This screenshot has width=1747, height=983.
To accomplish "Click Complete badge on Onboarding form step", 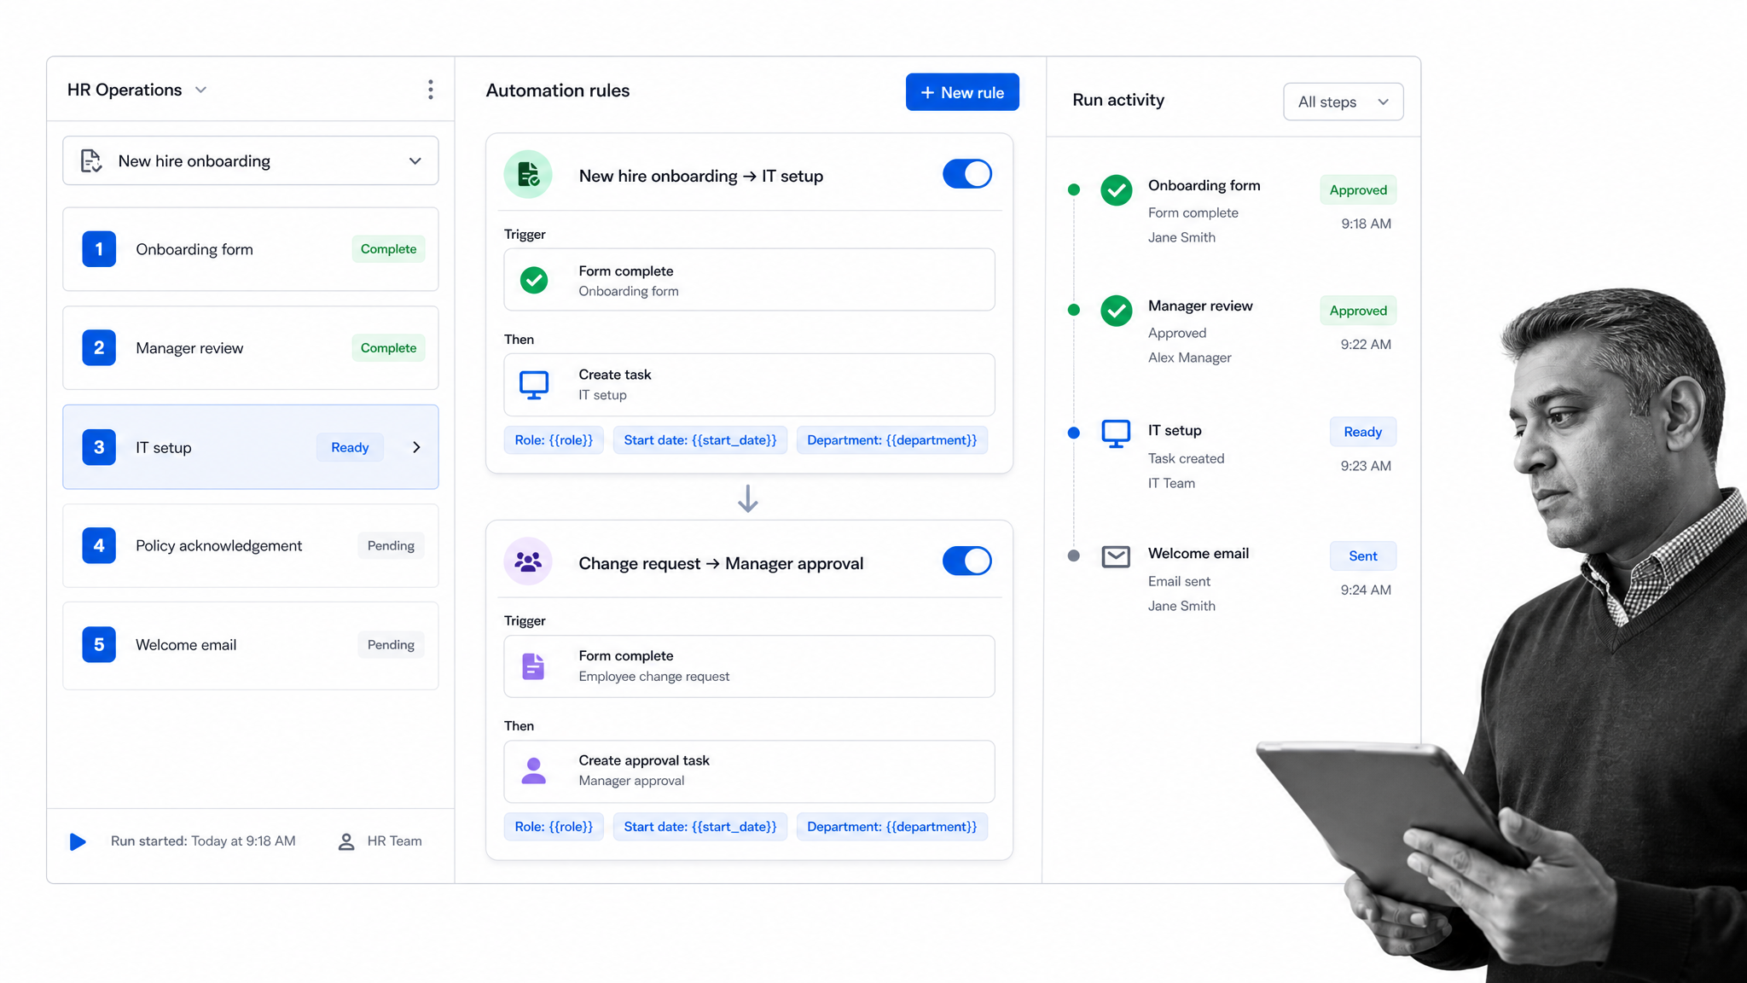I will tap(388, 249).
